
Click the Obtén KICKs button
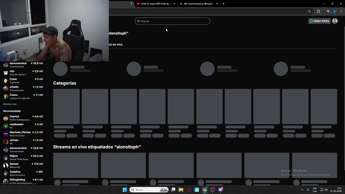point(319,21)
